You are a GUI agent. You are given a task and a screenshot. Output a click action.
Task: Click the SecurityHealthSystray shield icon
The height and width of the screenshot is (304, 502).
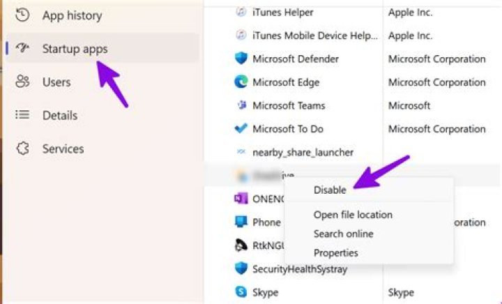(x=241, y=268)
